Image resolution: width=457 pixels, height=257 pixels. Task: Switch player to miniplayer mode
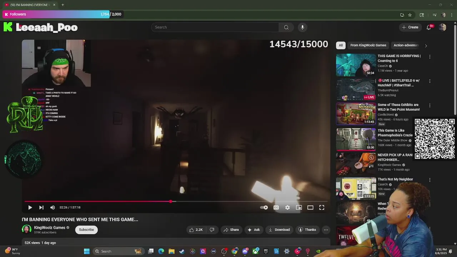[x=299, y=207]
